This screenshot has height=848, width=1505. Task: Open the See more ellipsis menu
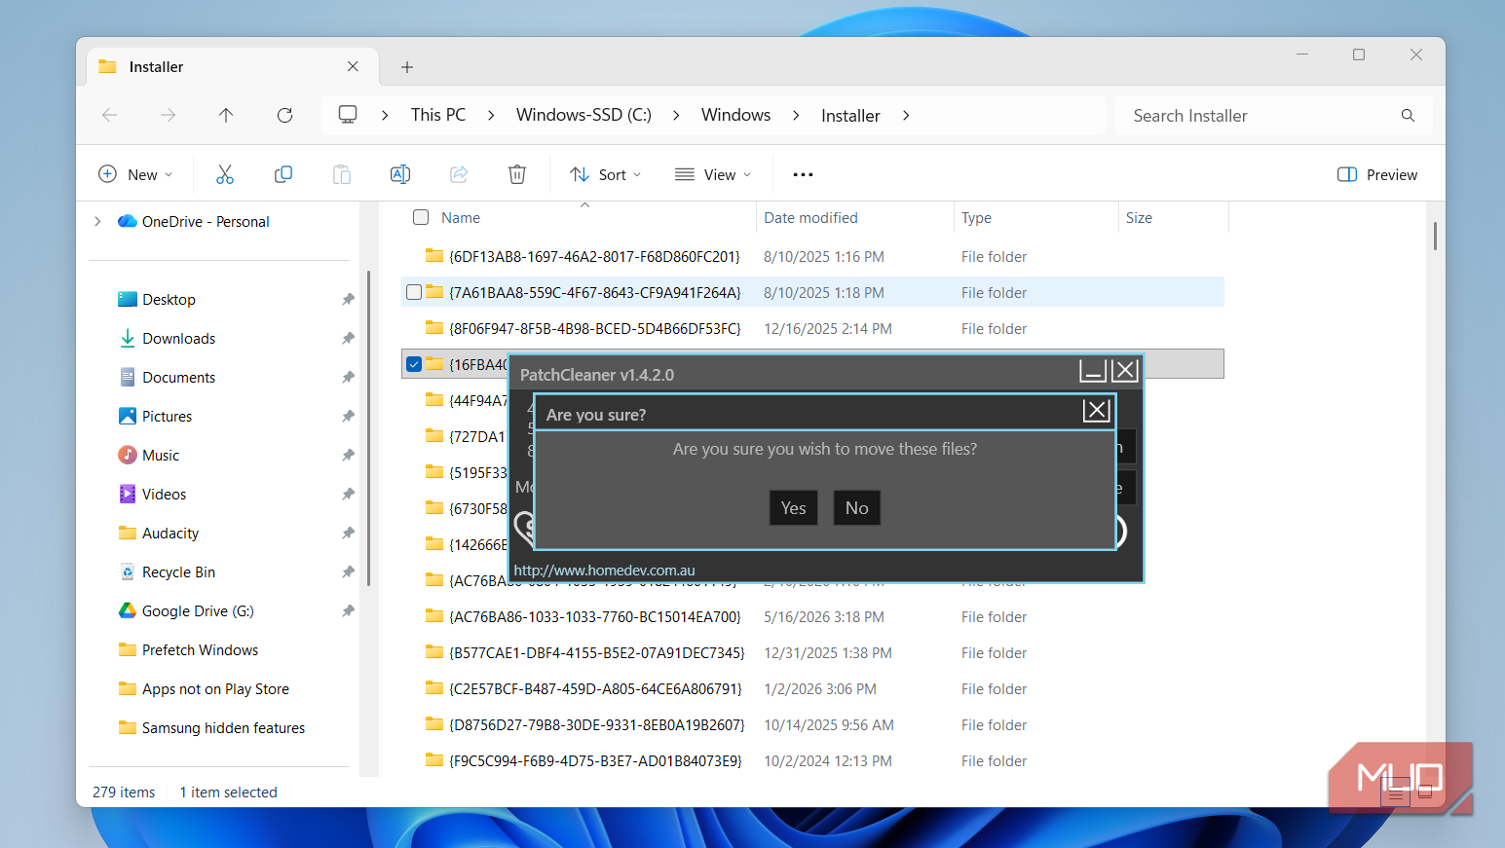tap(803, 174)
